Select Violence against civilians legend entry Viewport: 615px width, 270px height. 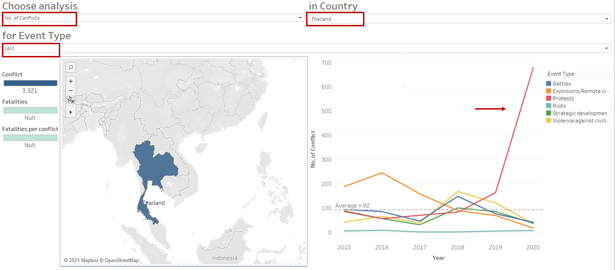(581, 121)
